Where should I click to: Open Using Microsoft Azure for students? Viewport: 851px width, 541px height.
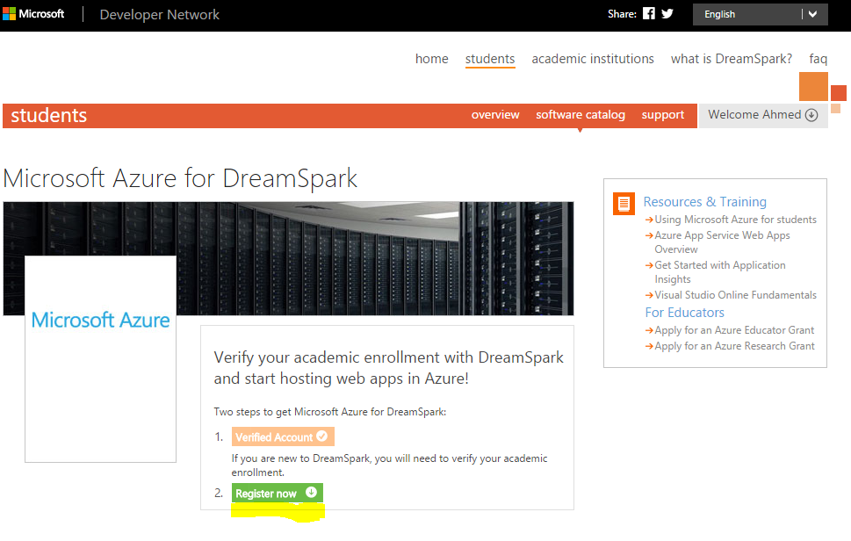point(735,220)
